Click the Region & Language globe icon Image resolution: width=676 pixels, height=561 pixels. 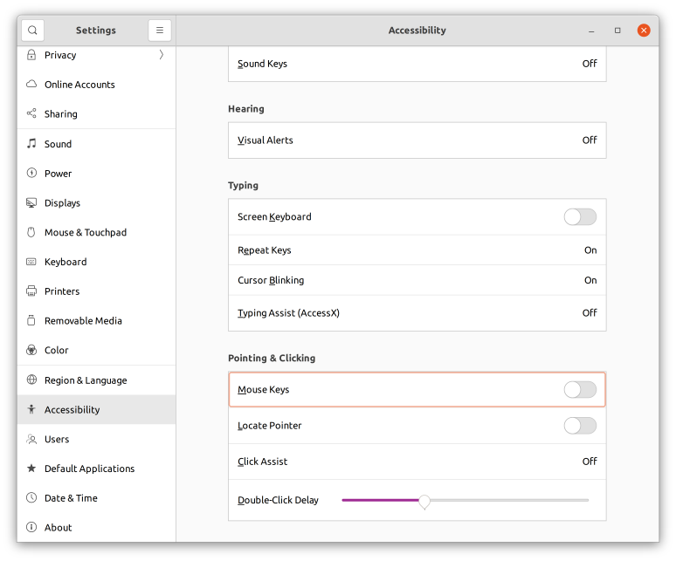(31, 380)
